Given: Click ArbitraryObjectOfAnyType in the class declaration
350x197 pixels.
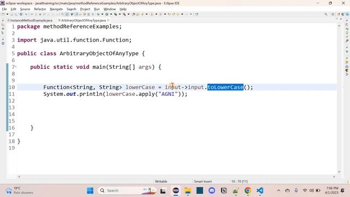Looking at the screenshot, I should (x=99, y=54).
